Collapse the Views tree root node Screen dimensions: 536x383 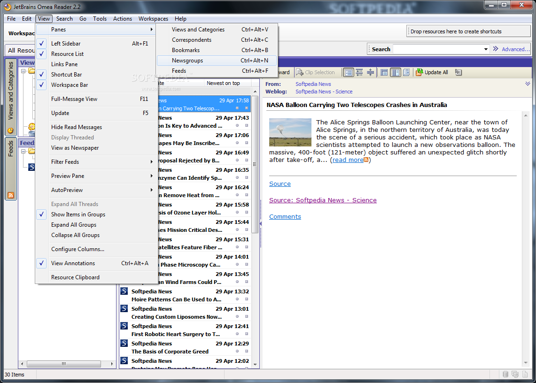click(x=23, y=71)
